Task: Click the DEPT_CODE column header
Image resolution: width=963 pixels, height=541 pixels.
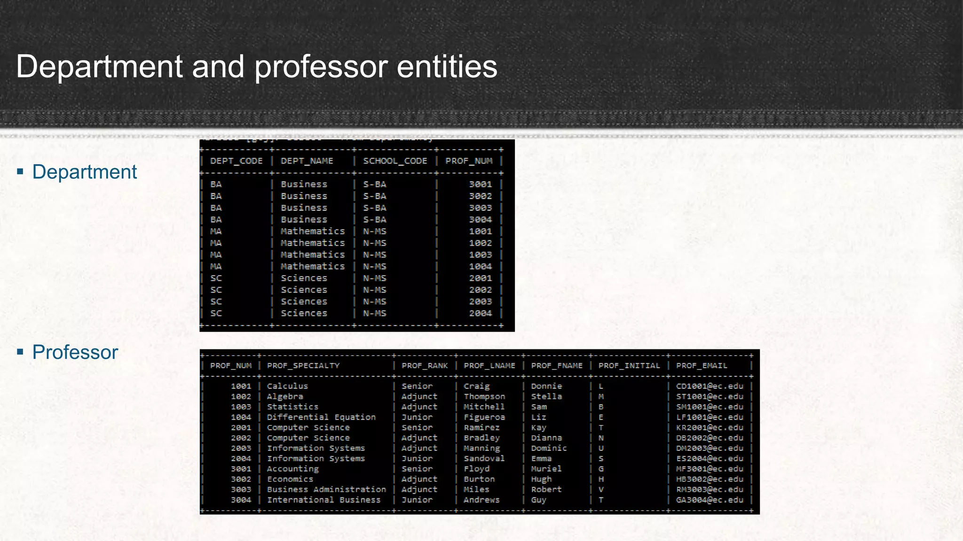Action: point(236,161)
